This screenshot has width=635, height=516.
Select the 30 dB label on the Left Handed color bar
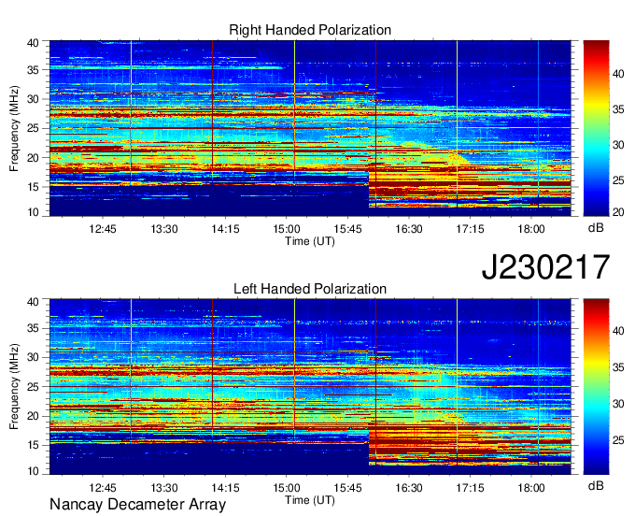click(618, 404)
